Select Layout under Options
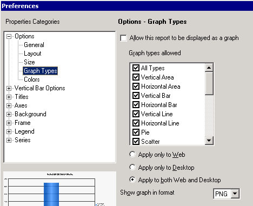The image size is (253, 206). (x=32, y=54)
